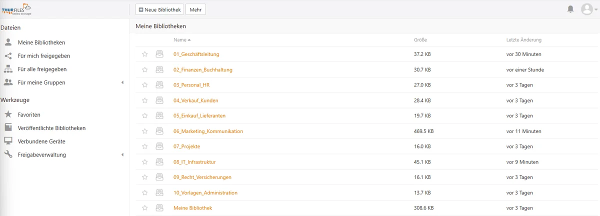Click the 469.5 KB size value
600x216 pixels.
pyautogui.click(x=423, y=131)
